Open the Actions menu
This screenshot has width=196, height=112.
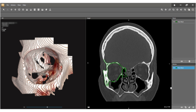pyautogui.click(x=13, y=5)
